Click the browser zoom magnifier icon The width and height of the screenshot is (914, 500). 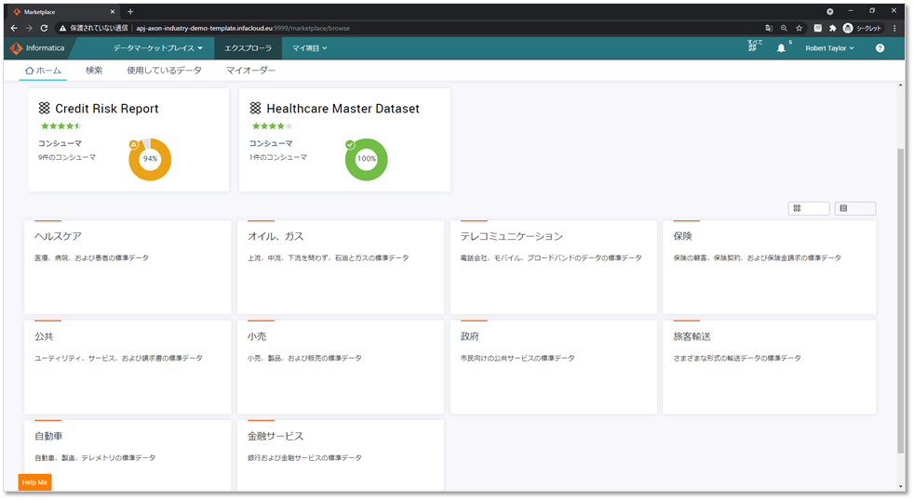[x=784, y=28]
